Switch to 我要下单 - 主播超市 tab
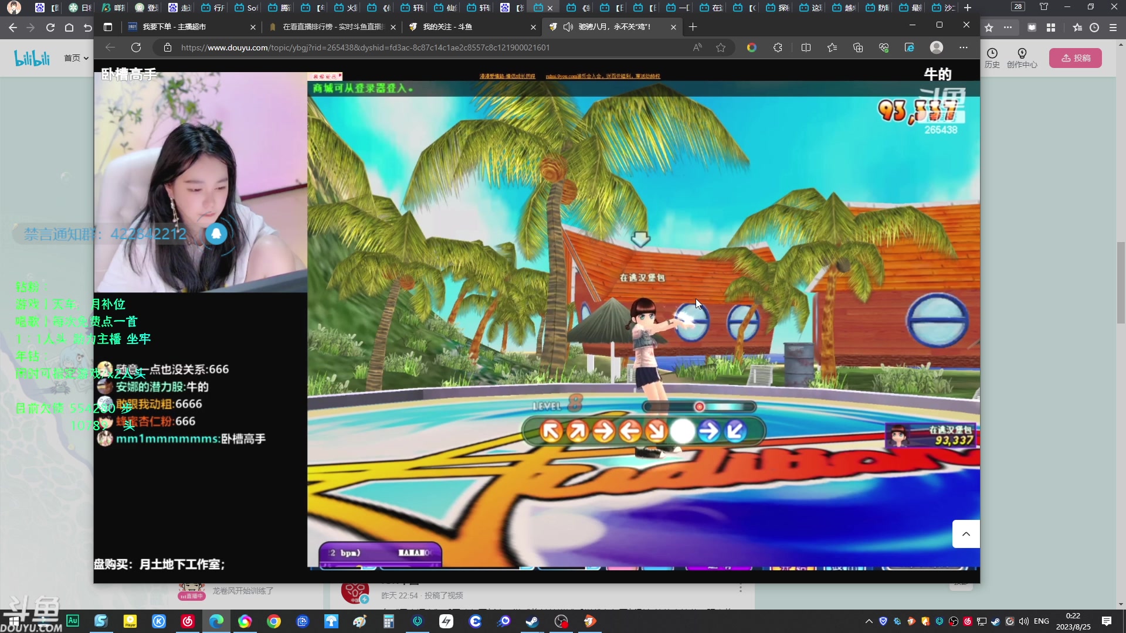This screenshot has width=1126, height=633. (x=191, y=27)
